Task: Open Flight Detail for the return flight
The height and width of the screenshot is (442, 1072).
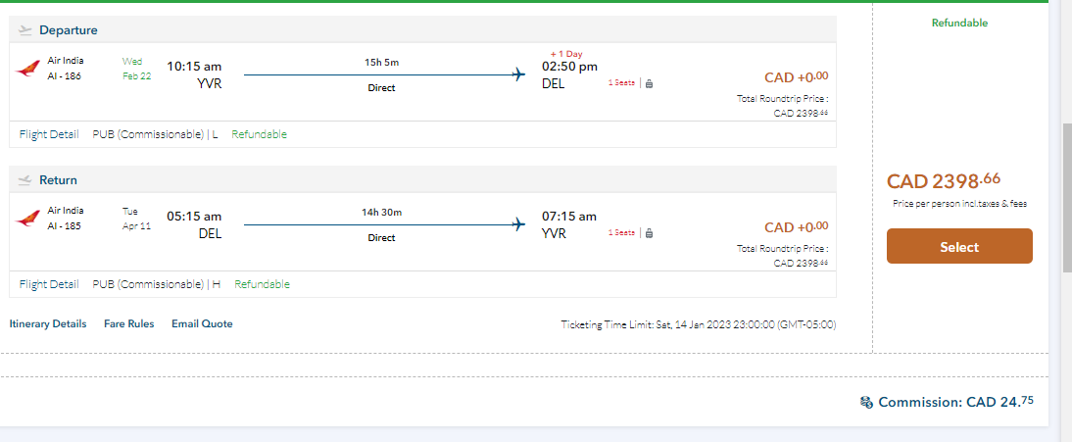Action: click(x=49, y=284)
